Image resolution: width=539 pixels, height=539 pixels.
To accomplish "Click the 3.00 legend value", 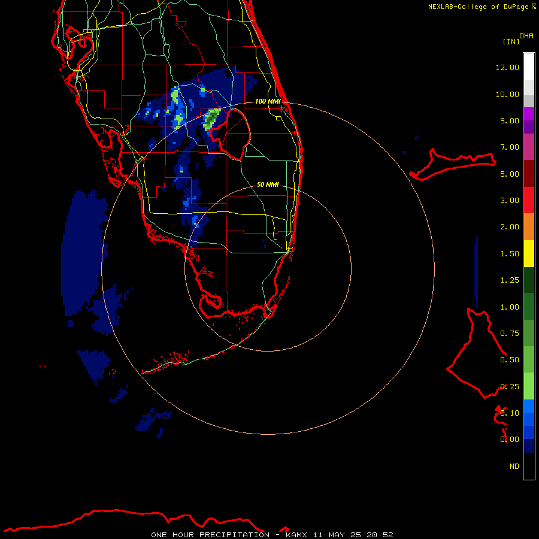I will (510, 201).
